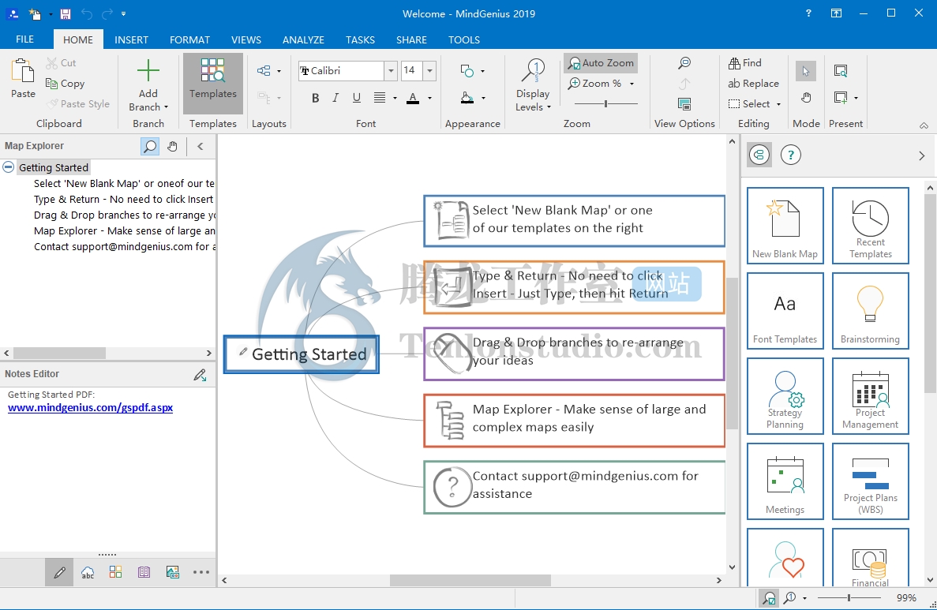Click the Copy command
Screen dimensions: 937x610
pyautogui.click(x=66, y=84)
